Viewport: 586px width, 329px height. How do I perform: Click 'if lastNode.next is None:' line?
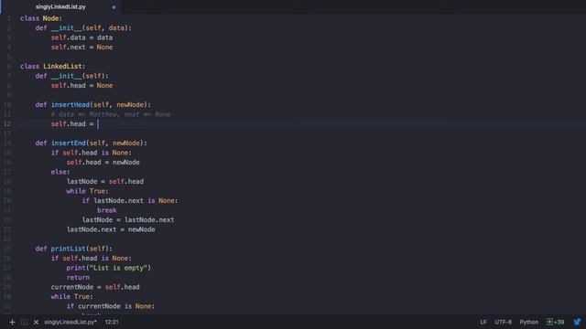130,201
